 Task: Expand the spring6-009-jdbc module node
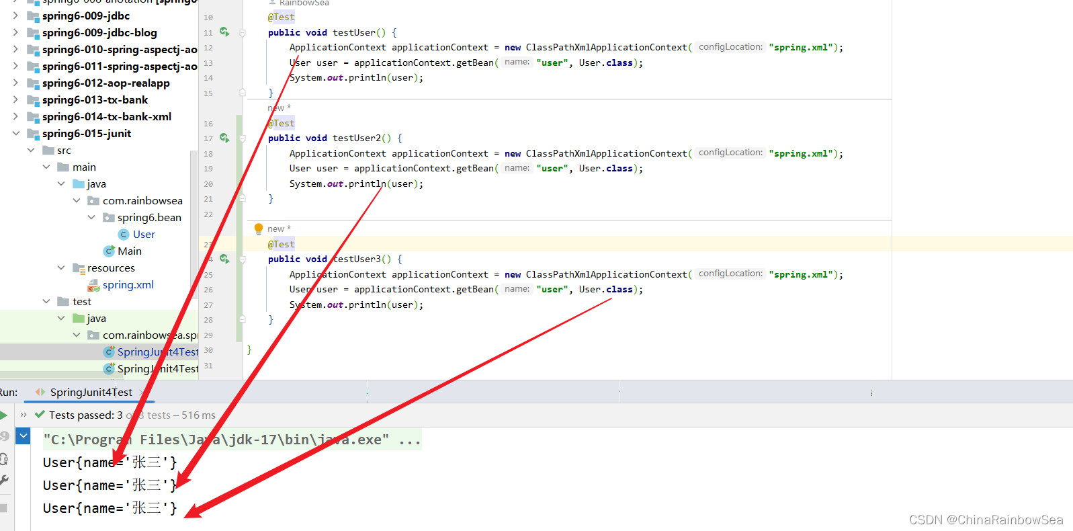(15, 15)
